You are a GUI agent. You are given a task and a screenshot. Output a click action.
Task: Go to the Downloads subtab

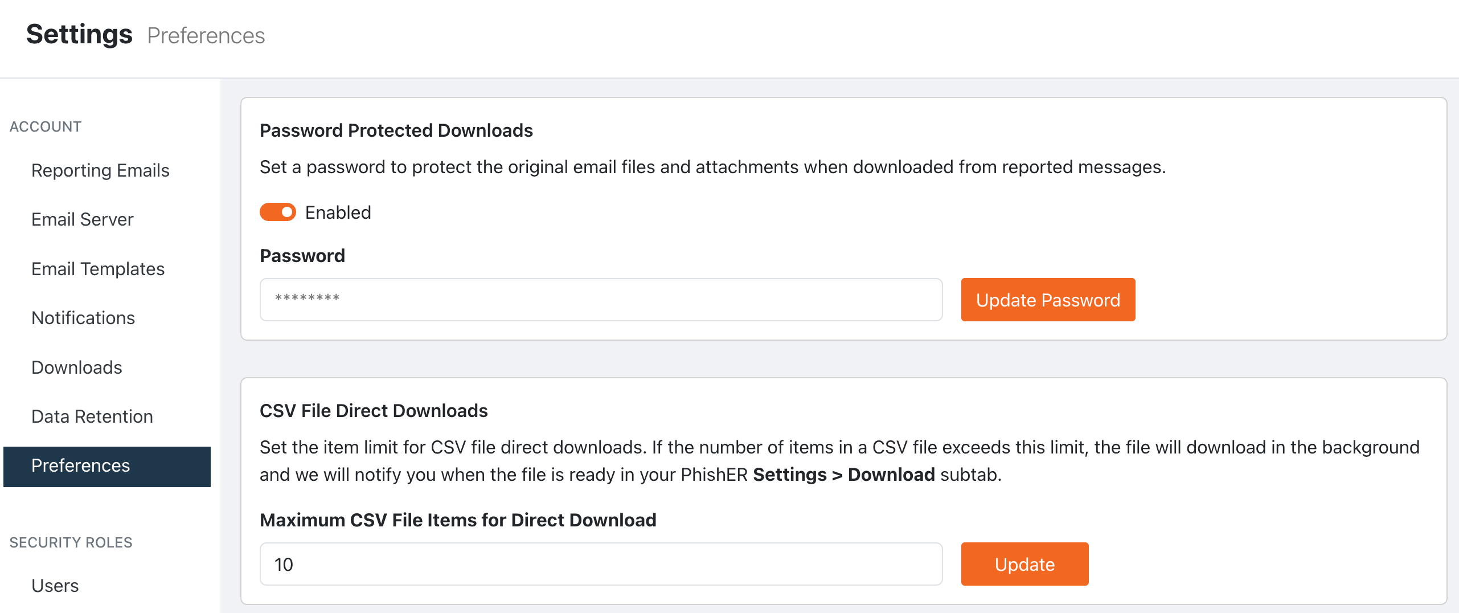(x=76, y=367)
